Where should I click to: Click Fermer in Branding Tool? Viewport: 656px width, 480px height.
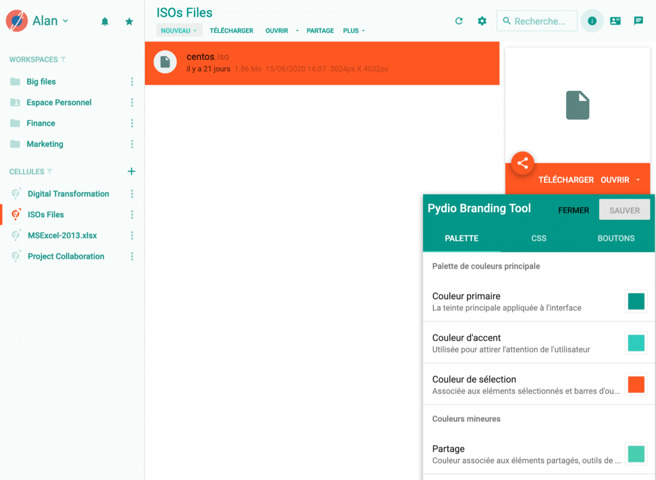[x=573, y=210]
